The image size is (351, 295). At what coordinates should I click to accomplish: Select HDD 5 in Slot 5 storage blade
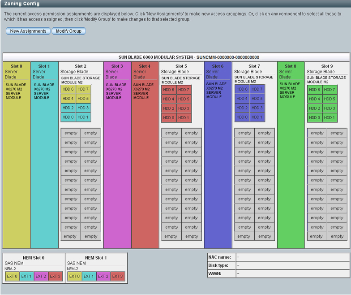tap(184, 99)
